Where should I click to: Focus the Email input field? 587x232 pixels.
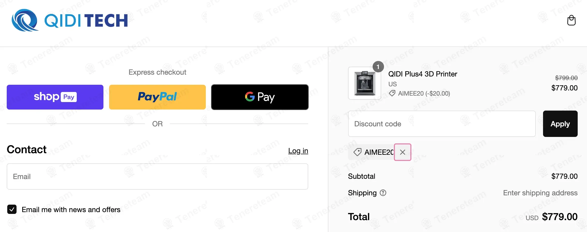click(x=157, y=176)
